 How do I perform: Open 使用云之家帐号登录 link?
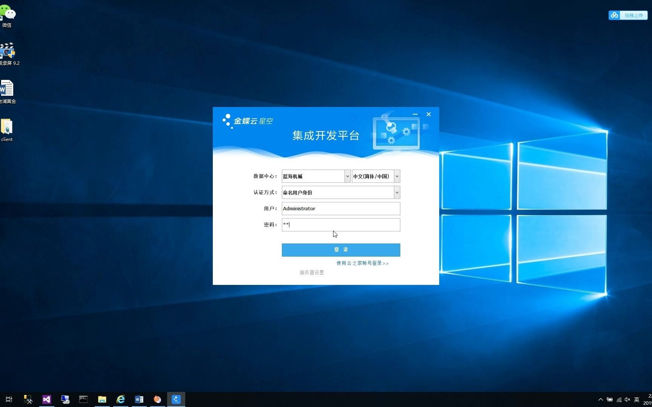coord(363,263)
